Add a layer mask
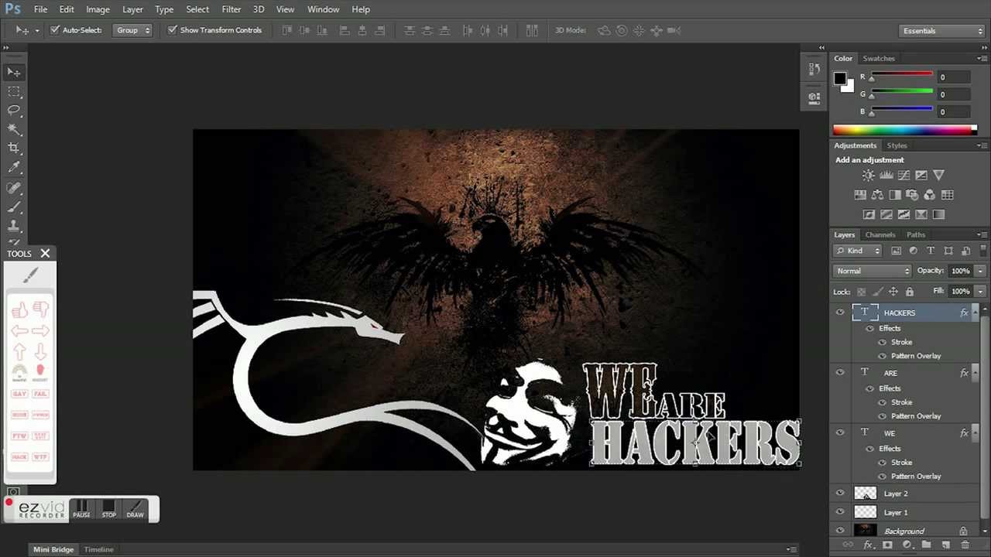 click(x=887, y=545)
